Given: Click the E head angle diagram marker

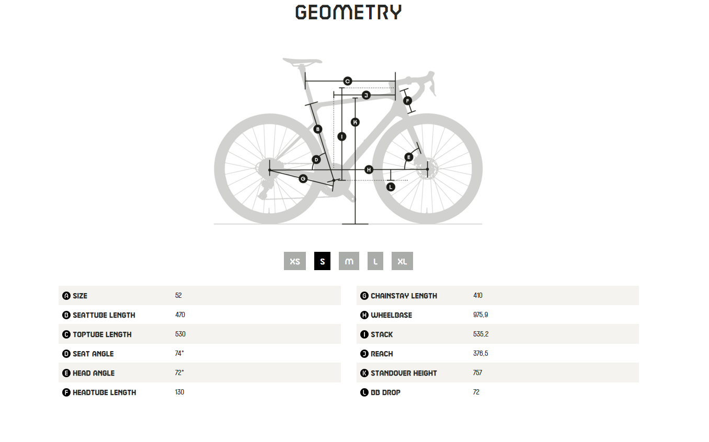Looking at the screenshot, I should 409,157.
